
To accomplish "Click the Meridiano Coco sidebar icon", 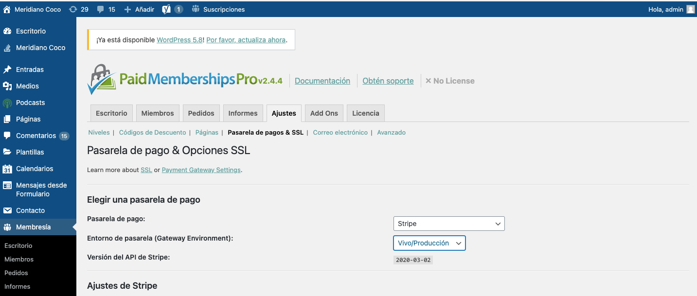I will pyautogui.click(x=7, y=48).
